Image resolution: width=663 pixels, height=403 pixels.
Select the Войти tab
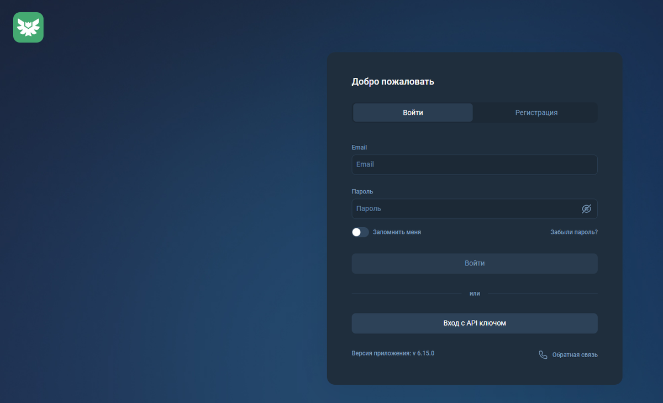[x=413, y=112]
